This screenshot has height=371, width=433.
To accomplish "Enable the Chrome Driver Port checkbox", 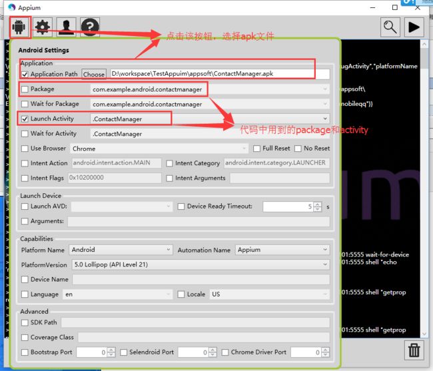I will pyautogui.click(x=225, y=352).
